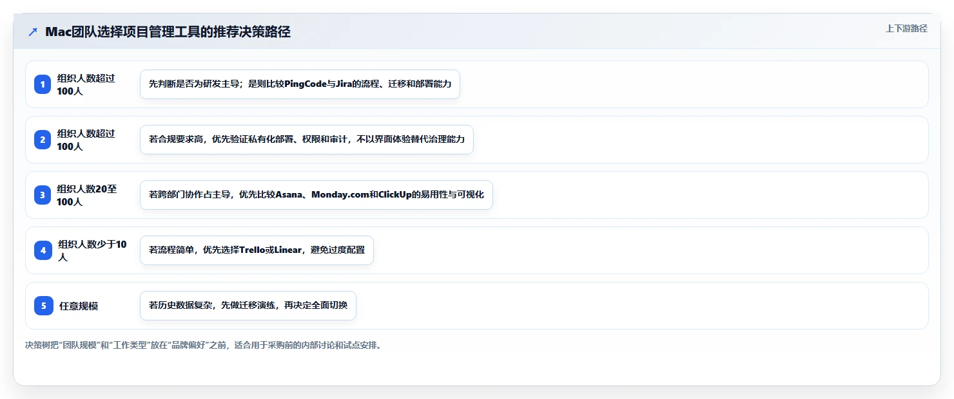
Task: Click 组织人数超过100人 label in step 2
Action: pos(86,140)
